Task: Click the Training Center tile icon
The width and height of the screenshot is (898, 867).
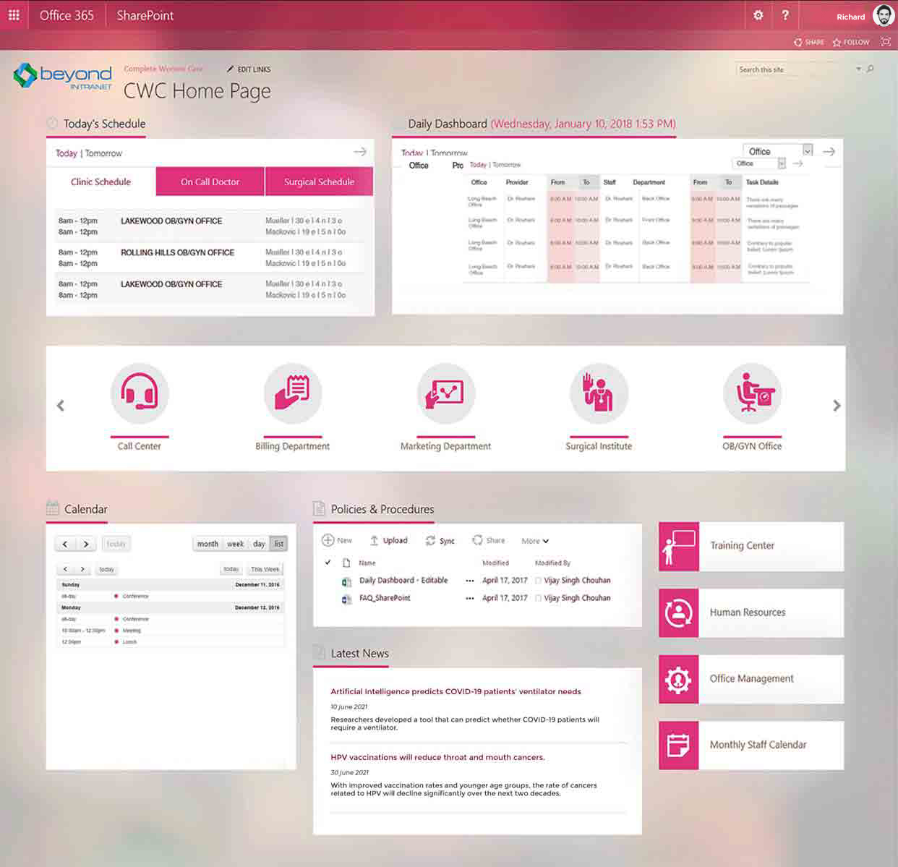Action: click(677, 546)
